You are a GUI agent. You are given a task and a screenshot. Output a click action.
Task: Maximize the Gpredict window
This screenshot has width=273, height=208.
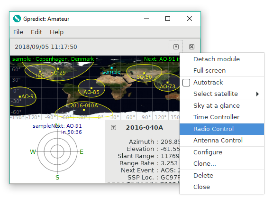tap(168, 19)
